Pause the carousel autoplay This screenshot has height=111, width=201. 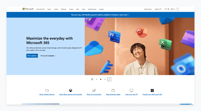(92, 79)
